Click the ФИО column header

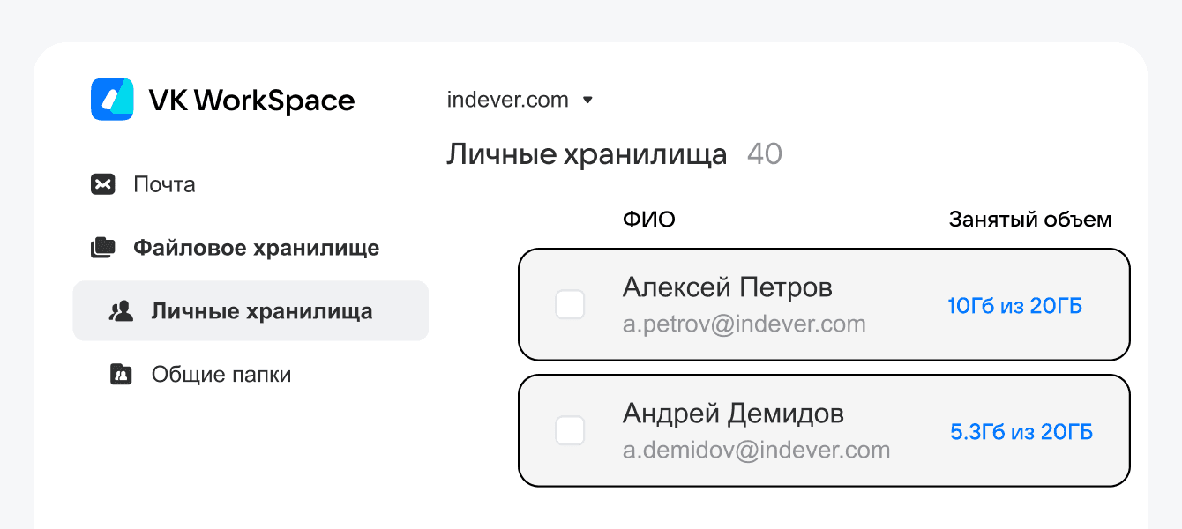(648, 220)
